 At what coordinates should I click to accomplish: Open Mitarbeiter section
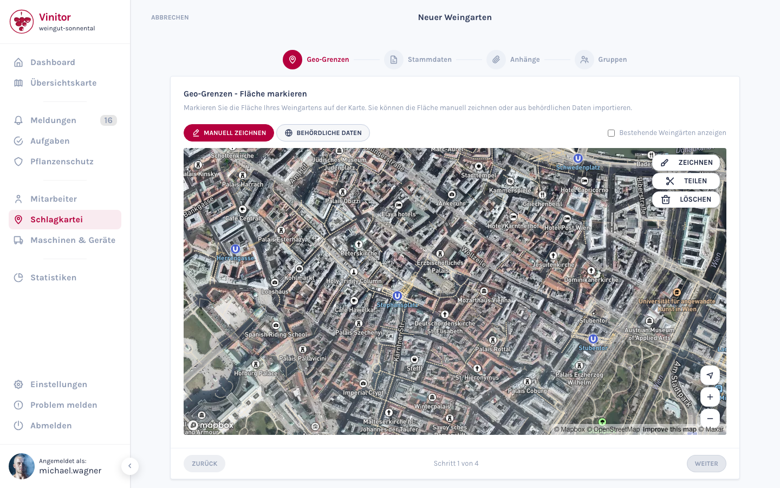[x=65, y=199]
